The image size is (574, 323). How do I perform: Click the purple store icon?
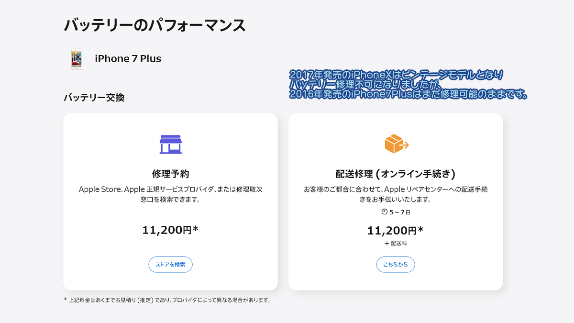click(x=170, y=144)
